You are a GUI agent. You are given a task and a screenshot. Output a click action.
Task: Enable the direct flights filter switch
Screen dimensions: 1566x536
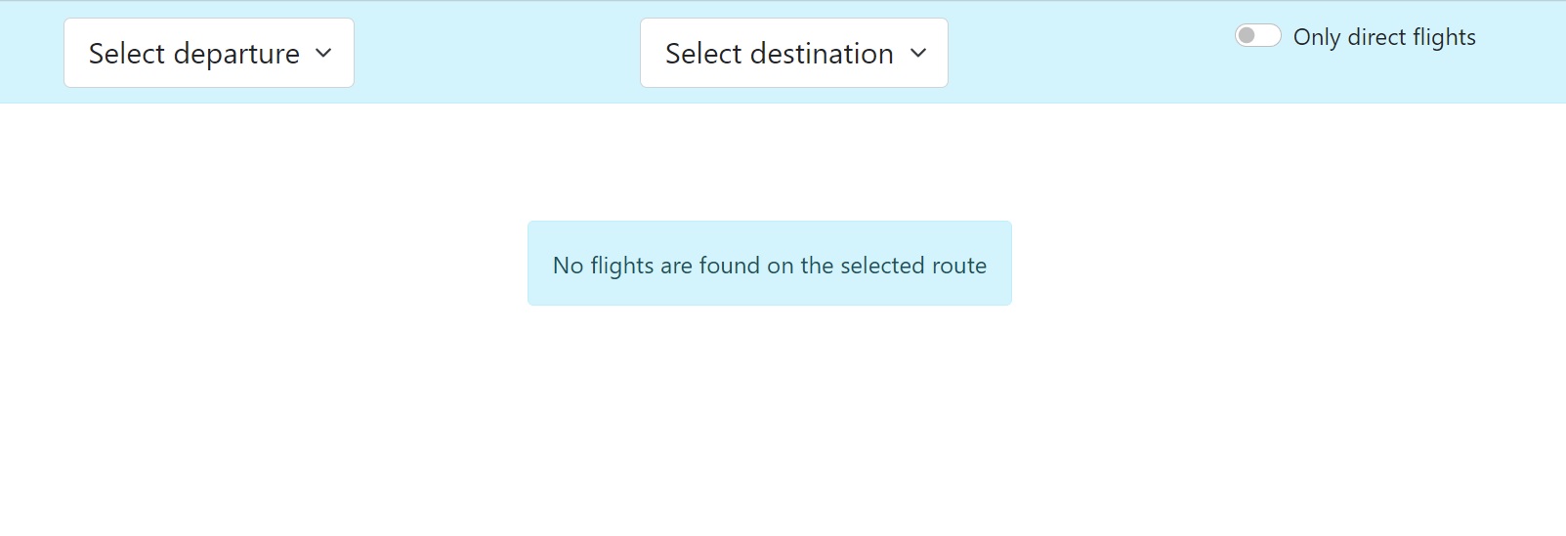tap(1257, 36)
